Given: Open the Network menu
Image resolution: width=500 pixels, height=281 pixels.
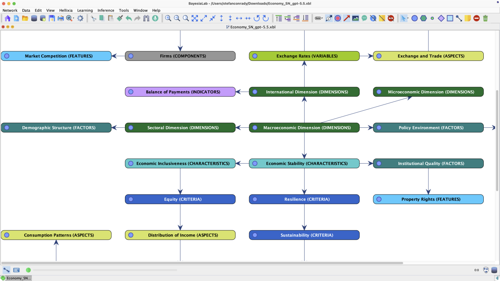Looking at the screenshot, I should tap(10, 10).
